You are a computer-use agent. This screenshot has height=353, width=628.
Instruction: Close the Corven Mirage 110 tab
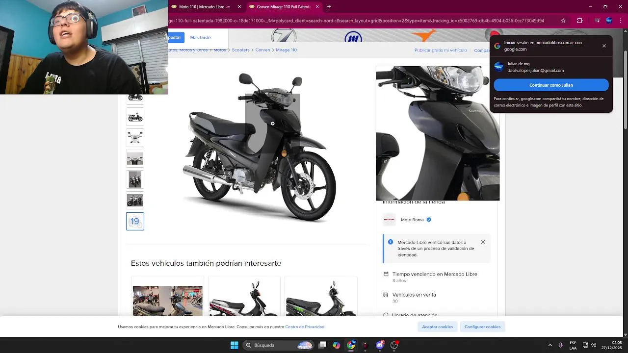tap(317, 7)
